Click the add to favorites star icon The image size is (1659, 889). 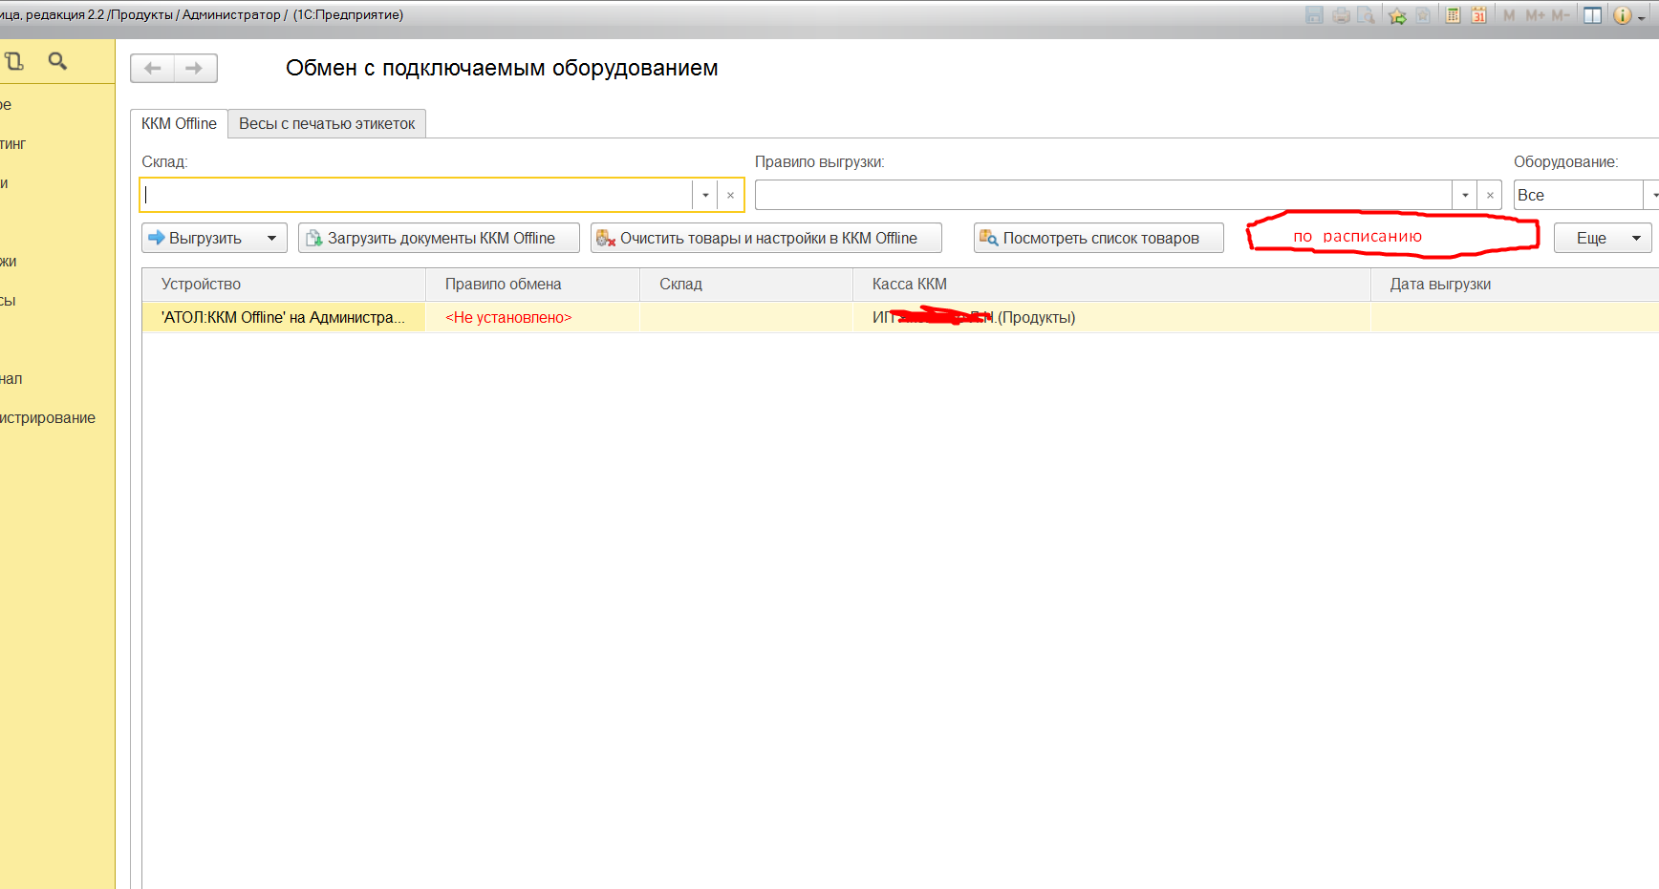(1397, 15)
